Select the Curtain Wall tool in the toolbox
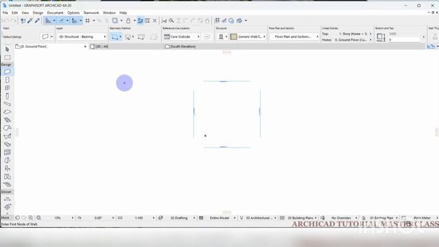Screen dimensions: 439x247 tap(8, 152)
